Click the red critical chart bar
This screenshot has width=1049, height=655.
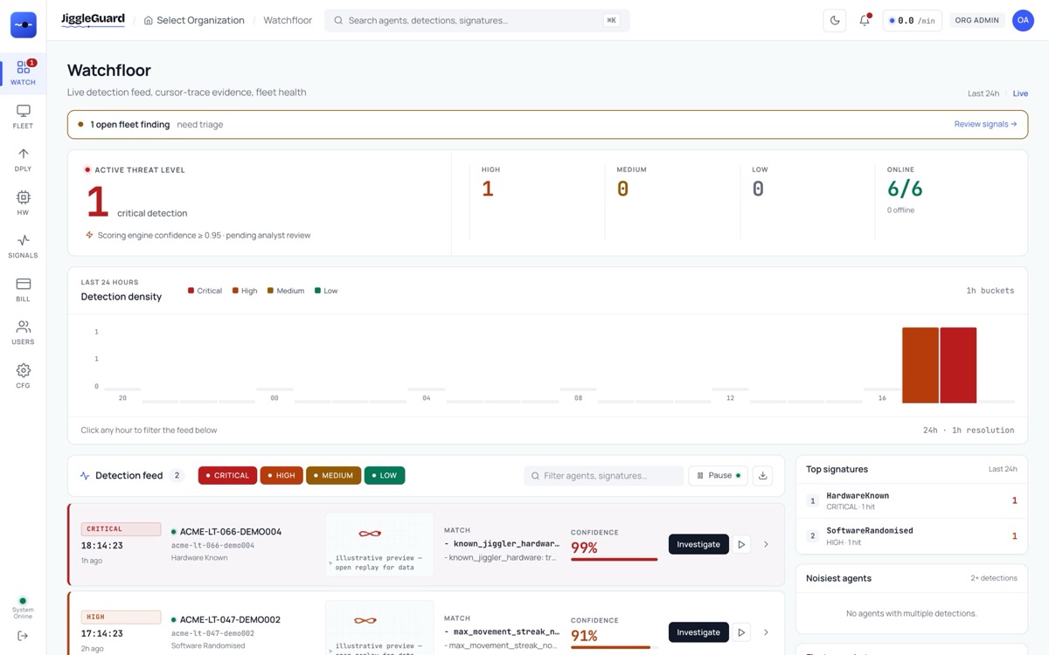[958, 365]
